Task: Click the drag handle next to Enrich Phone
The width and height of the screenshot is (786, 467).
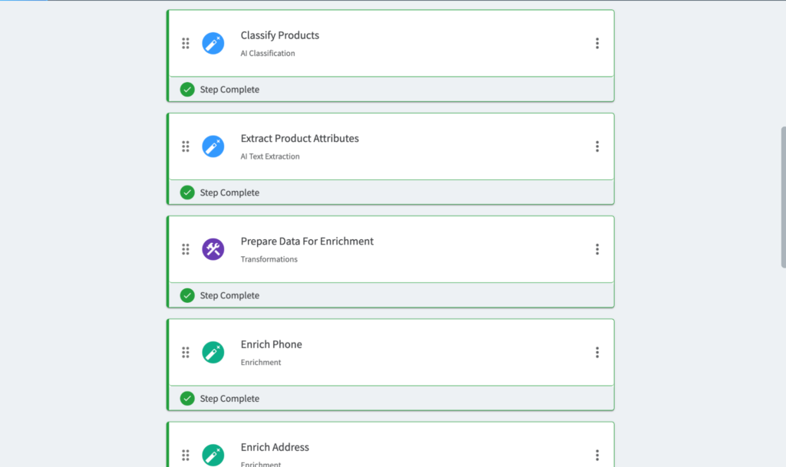Action: (x=185, y=352)
